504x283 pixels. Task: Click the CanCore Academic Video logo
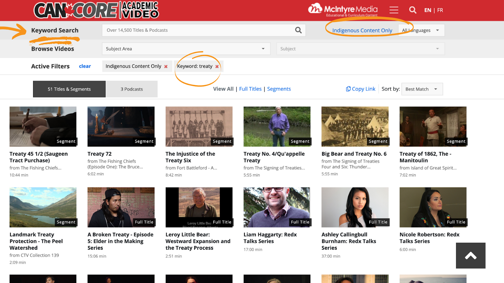96,10
